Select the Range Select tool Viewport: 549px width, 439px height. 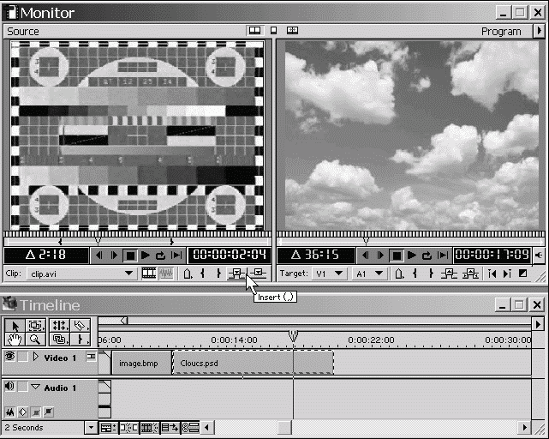[35, 326]
